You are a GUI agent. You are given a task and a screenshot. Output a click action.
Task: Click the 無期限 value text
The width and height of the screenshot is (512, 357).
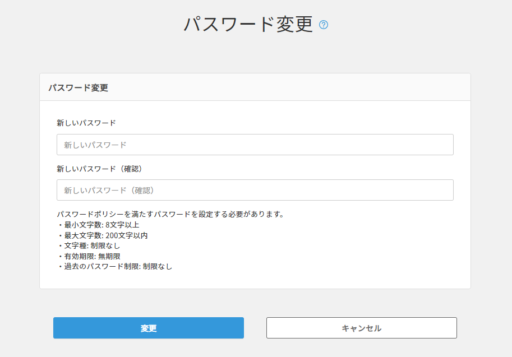[x=109, y=257]
